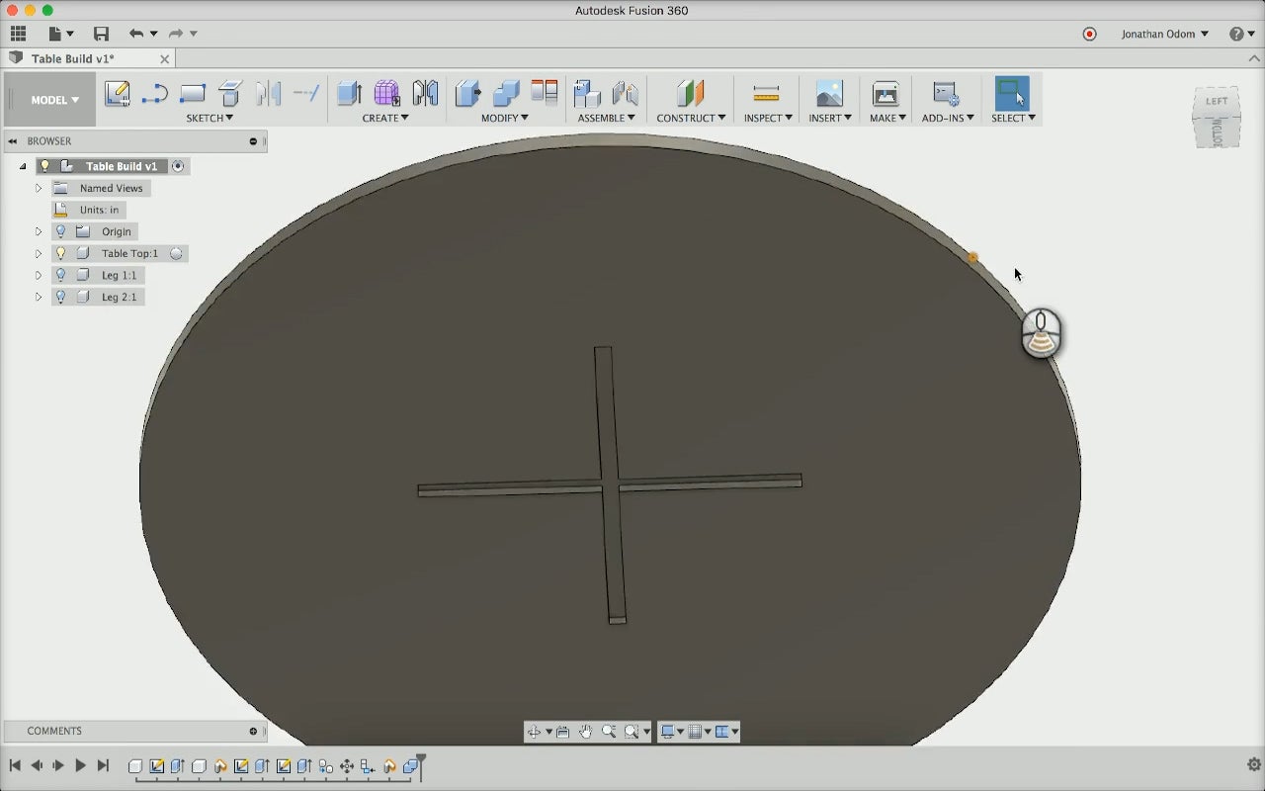Screen dimensions: 1265x791
Task: Open the Grid and Snaps dropdown
Action: click(x=700, y=732)
